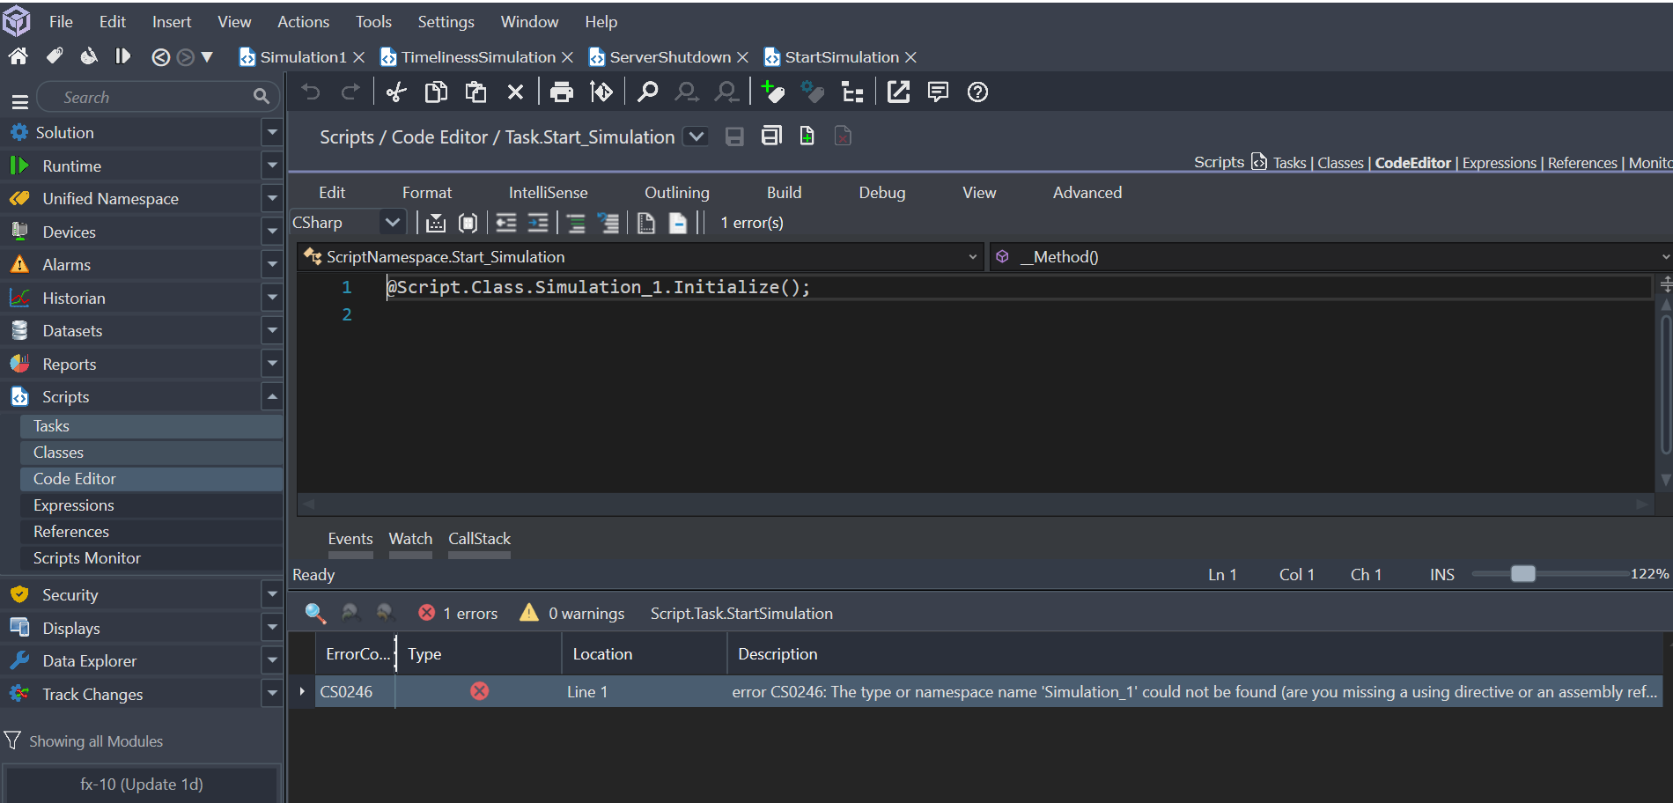
Task: Open the CSharp language dropdown
Action: pyautogui.click(x=392, y=223)
